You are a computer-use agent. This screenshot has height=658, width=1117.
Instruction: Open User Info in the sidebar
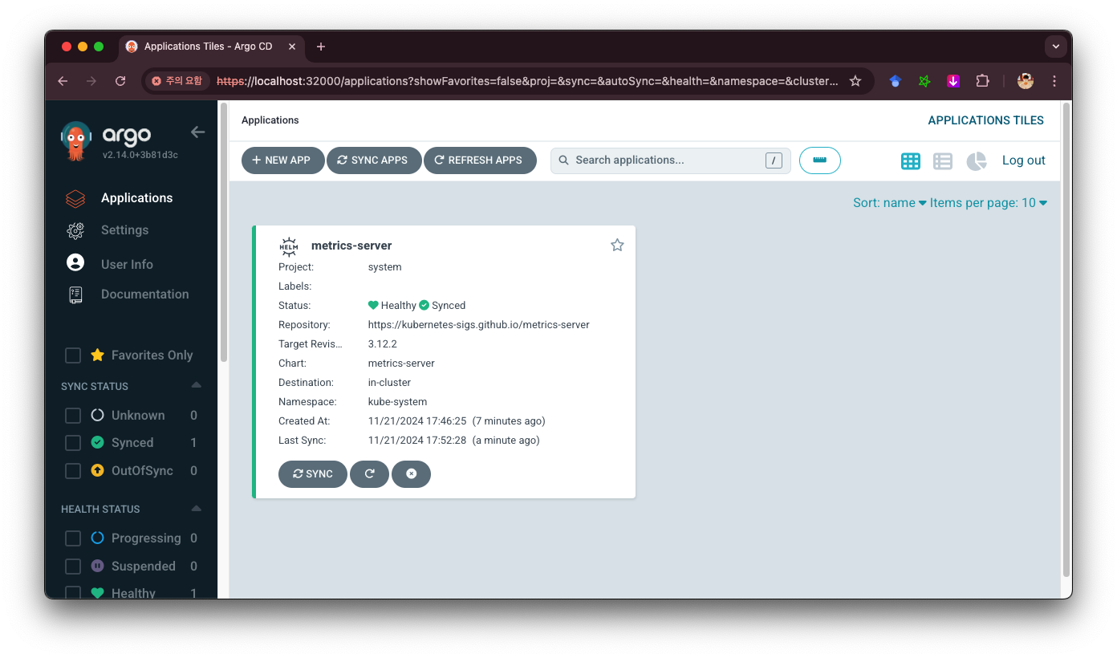coord(127,264)
